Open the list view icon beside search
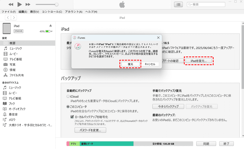244x149 pixels. pos(179,4)
